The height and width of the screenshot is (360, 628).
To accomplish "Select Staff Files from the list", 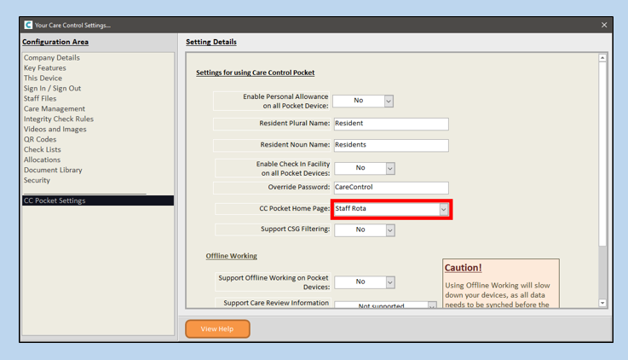I will [40, 99].
